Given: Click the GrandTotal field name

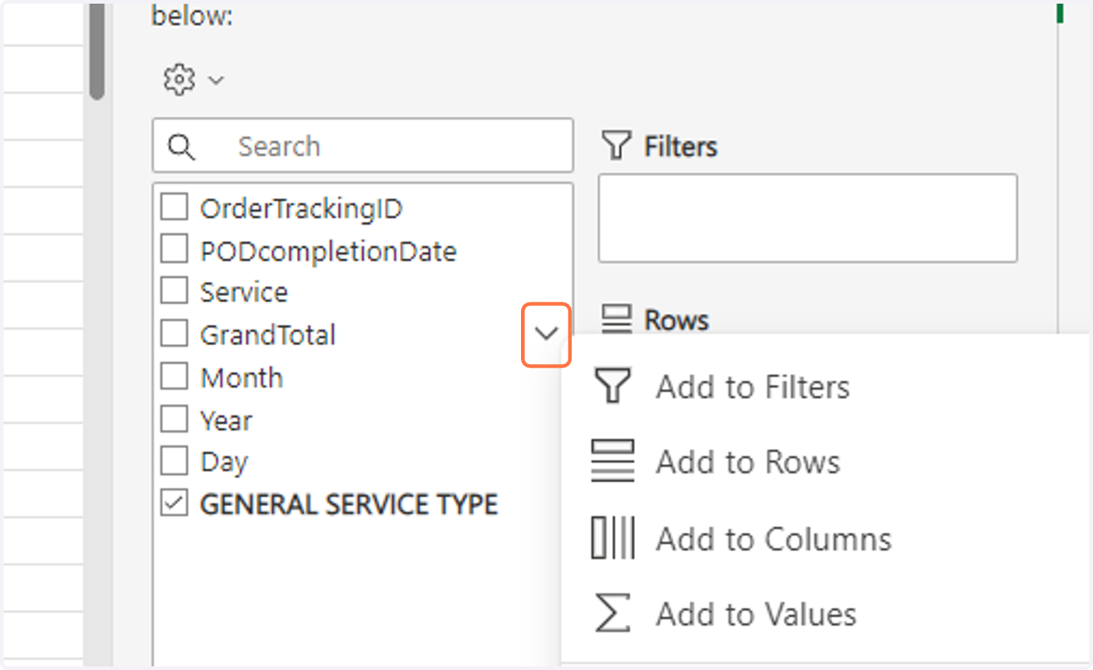Looking at the screenshot, I should (x=268, y=335).
